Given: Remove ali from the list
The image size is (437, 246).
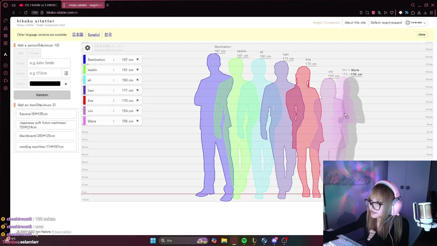Looking at the screenshot, I should tap(138, 80).
